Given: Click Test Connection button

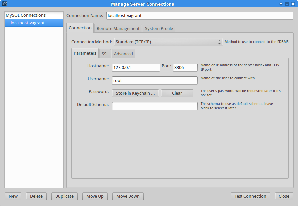Looking at the screenshot, I should click(250, 196).
